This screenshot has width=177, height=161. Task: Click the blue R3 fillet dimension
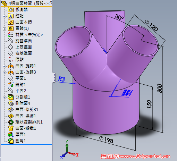61,79
